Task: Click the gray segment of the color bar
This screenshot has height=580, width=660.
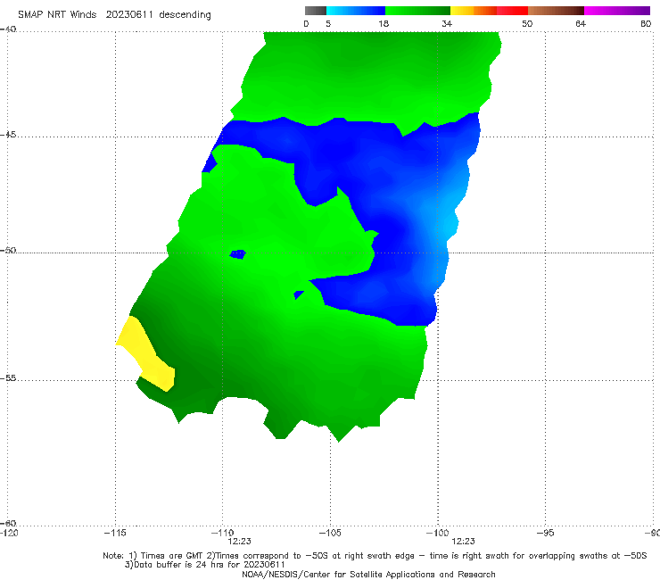Action: click(316, 11)
